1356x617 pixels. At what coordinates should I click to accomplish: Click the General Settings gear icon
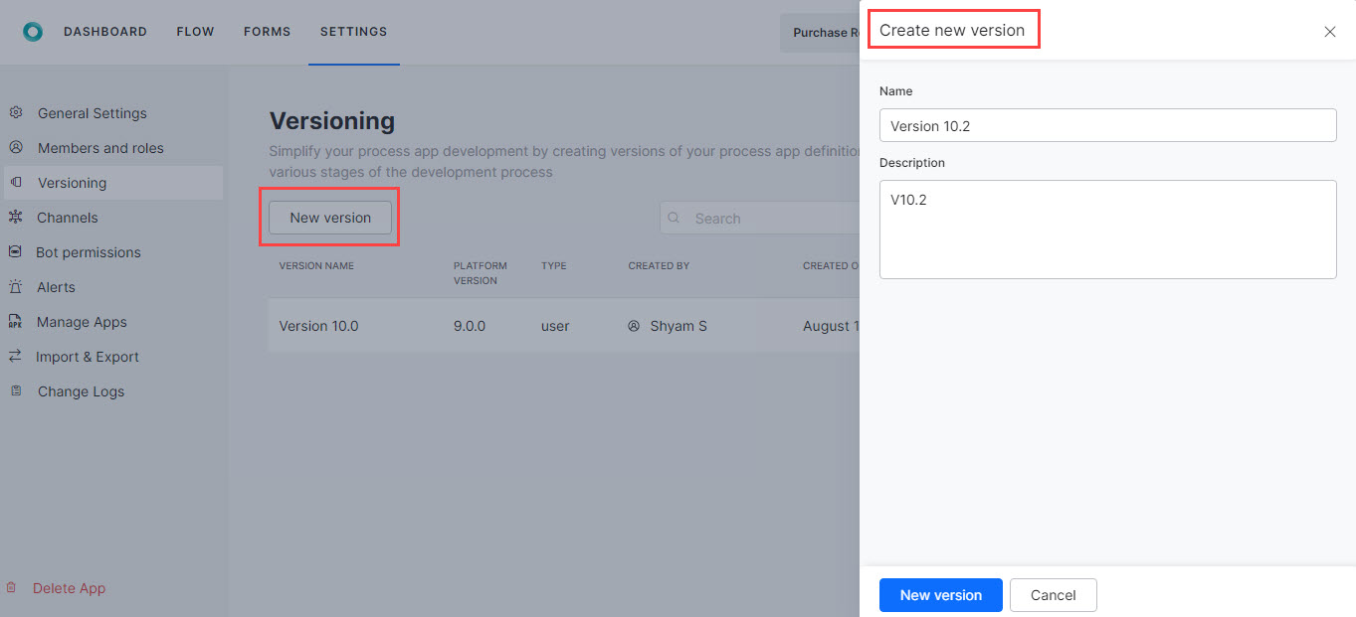(x=16, y=112)
